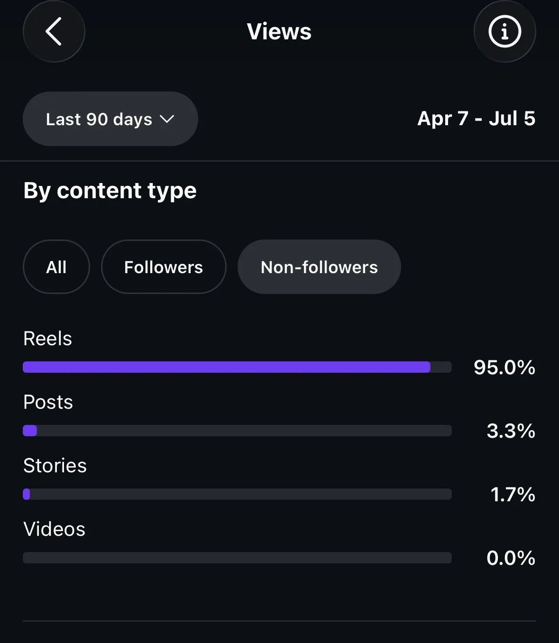Tap the 95.0% Reels value
The height and width of the screenshot is (643, 559).
(504, 367)
